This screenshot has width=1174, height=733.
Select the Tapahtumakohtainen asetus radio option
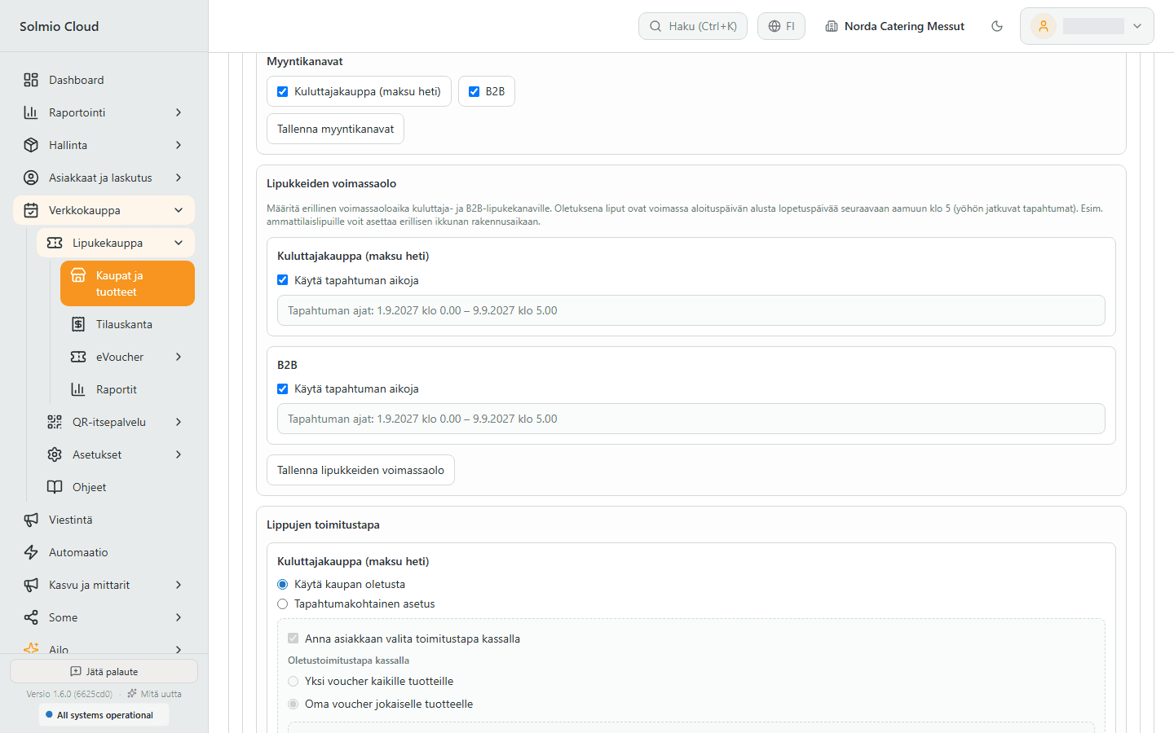point(283,604)
